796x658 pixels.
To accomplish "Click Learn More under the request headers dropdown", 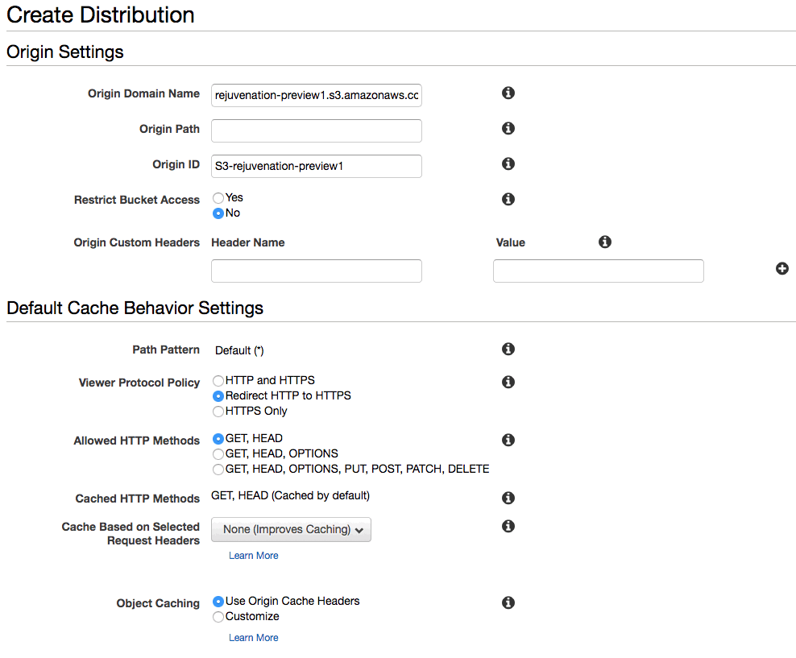I will 253,556.
